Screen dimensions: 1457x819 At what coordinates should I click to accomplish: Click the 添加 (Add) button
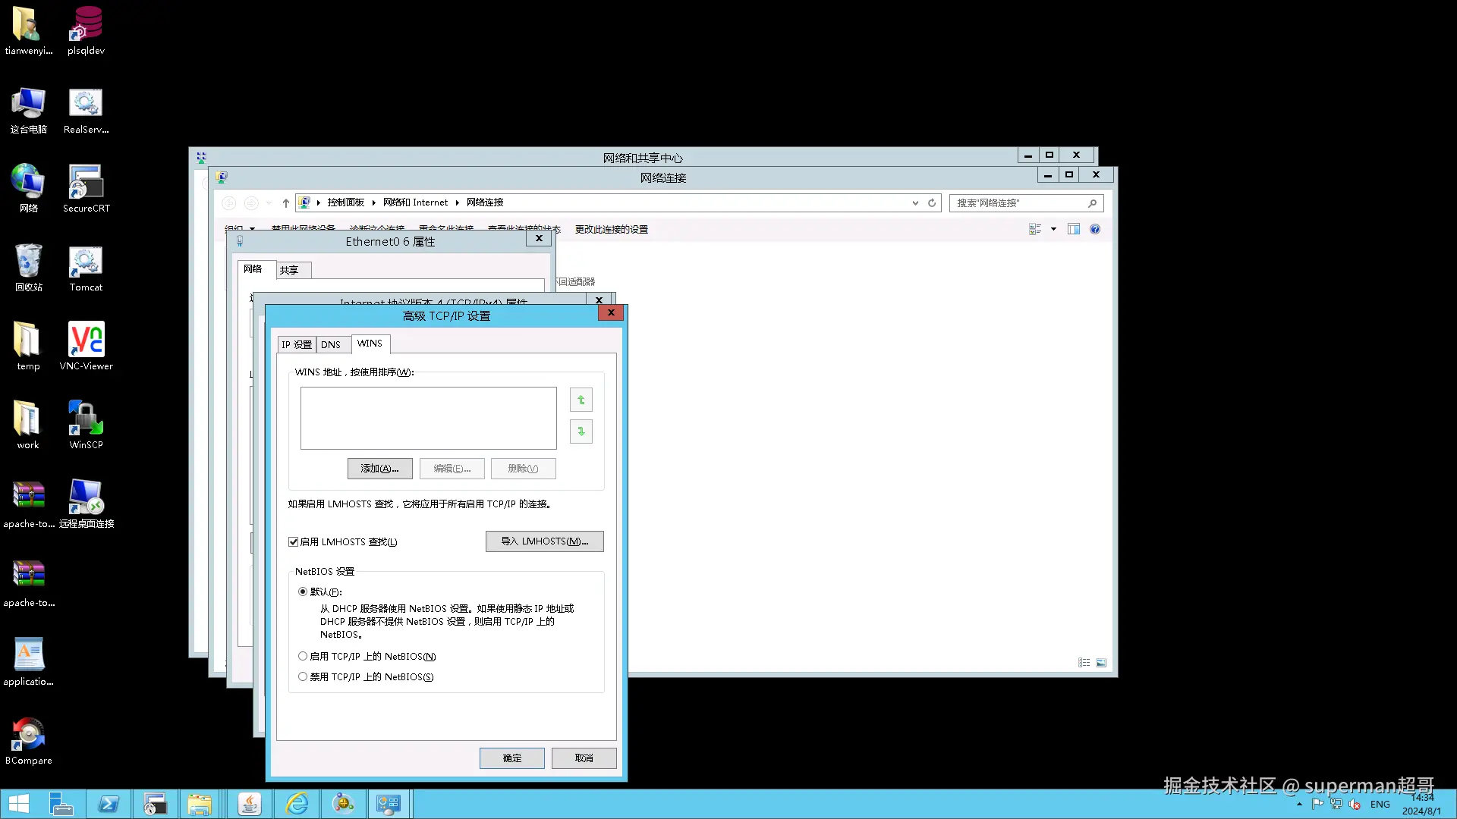(379, 469)
